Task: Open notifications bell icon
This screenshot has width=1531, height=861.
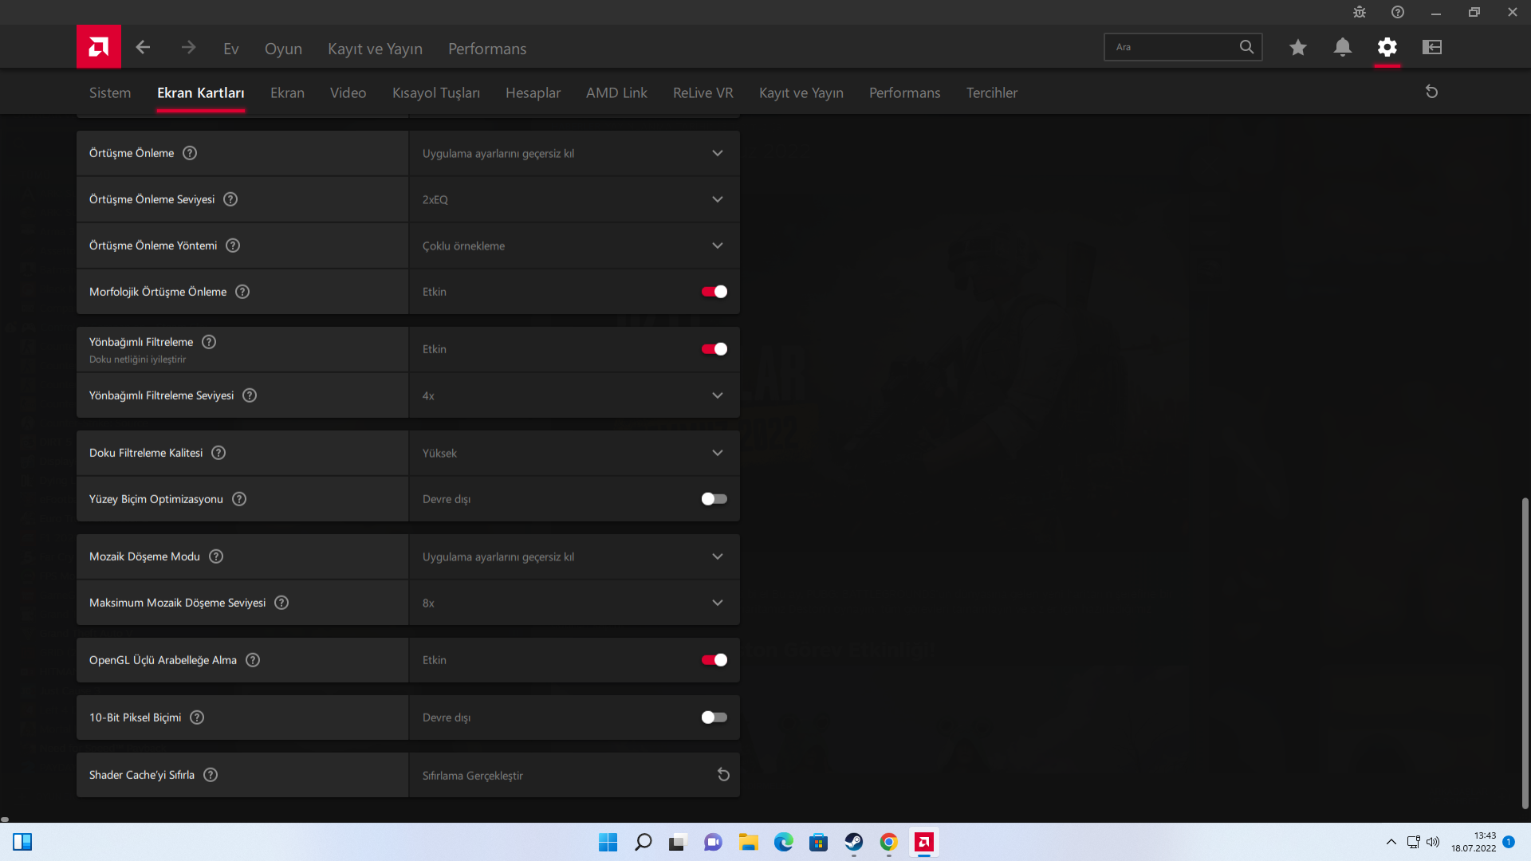Action: (1342, 48)
